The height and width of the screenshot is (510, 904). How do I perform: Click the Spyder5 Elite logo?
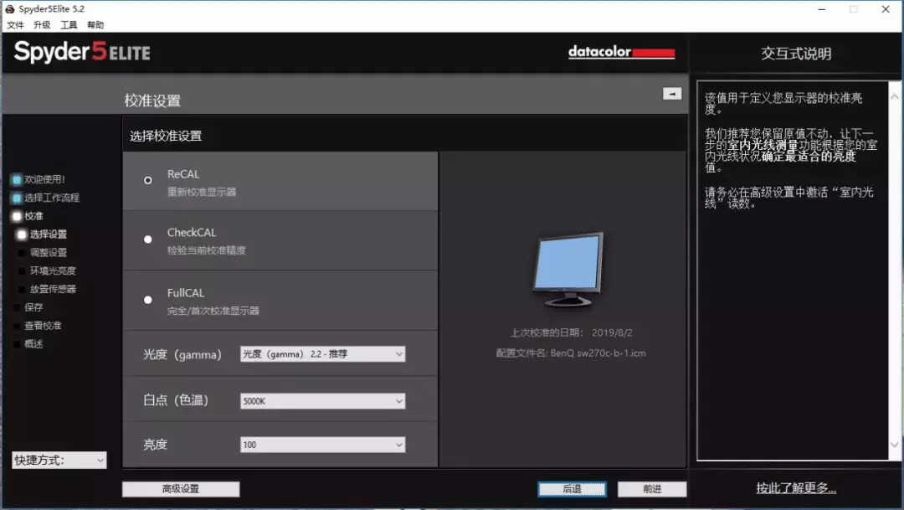point(82,52)
